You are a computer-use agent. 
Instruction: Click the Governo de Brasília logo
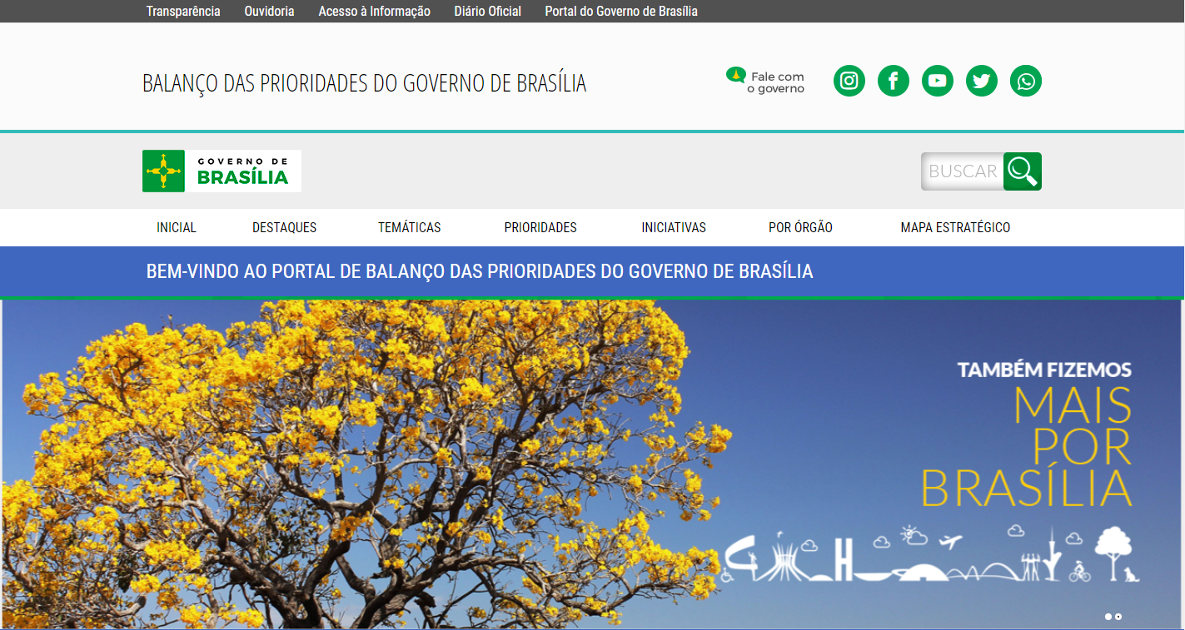point(222,171)
